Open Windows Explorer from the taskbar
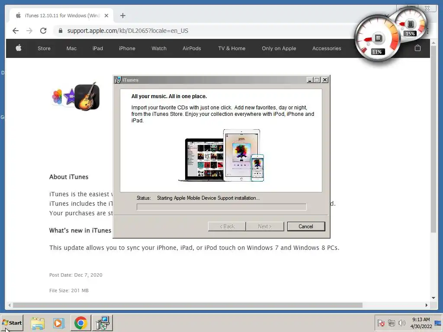 point(38,323)
